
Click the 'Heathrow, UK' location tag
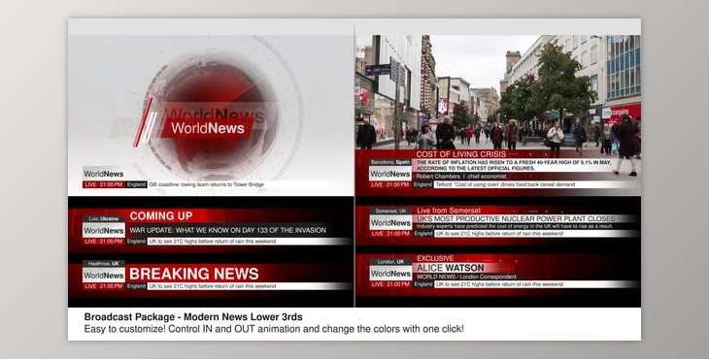pyautogui.click(x=104, y=264)
